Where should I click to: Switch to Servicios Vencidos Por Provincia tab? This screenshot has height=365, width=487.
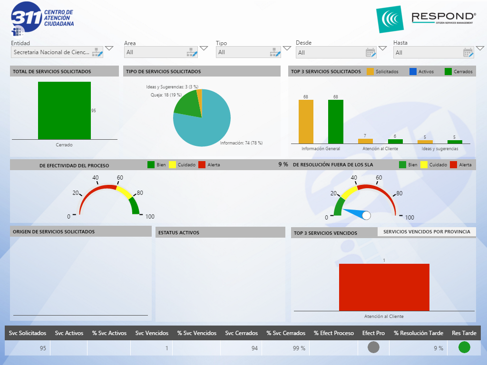(x=426, y=231)
